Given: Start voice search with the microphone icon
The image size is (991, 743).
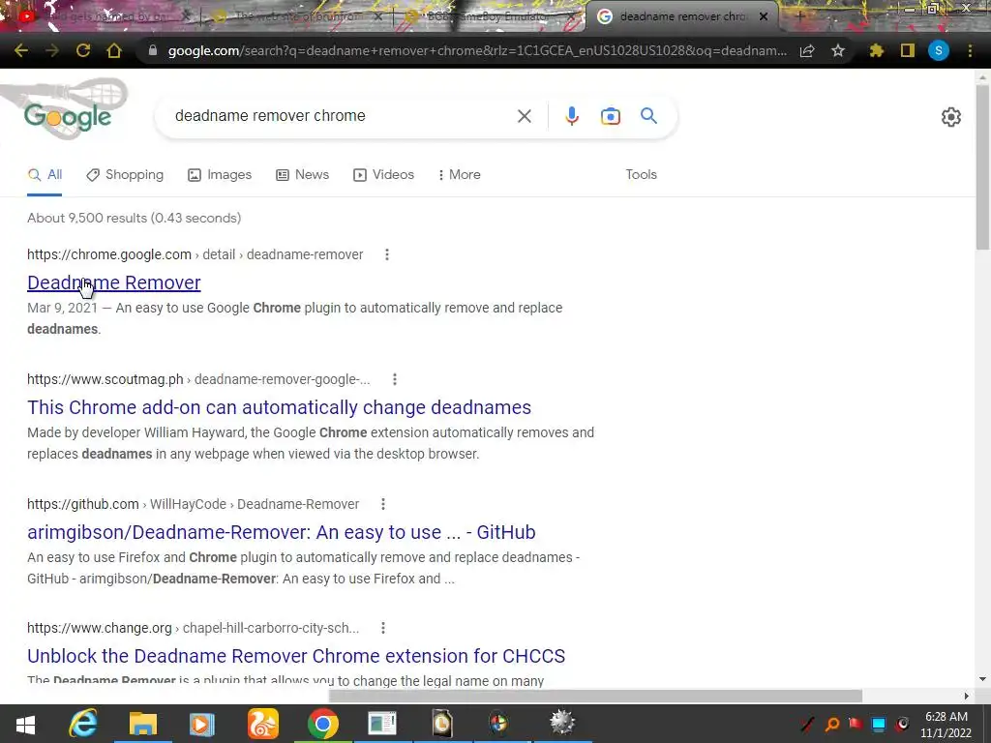Looking at the screenshot, I should click(571, 116).
